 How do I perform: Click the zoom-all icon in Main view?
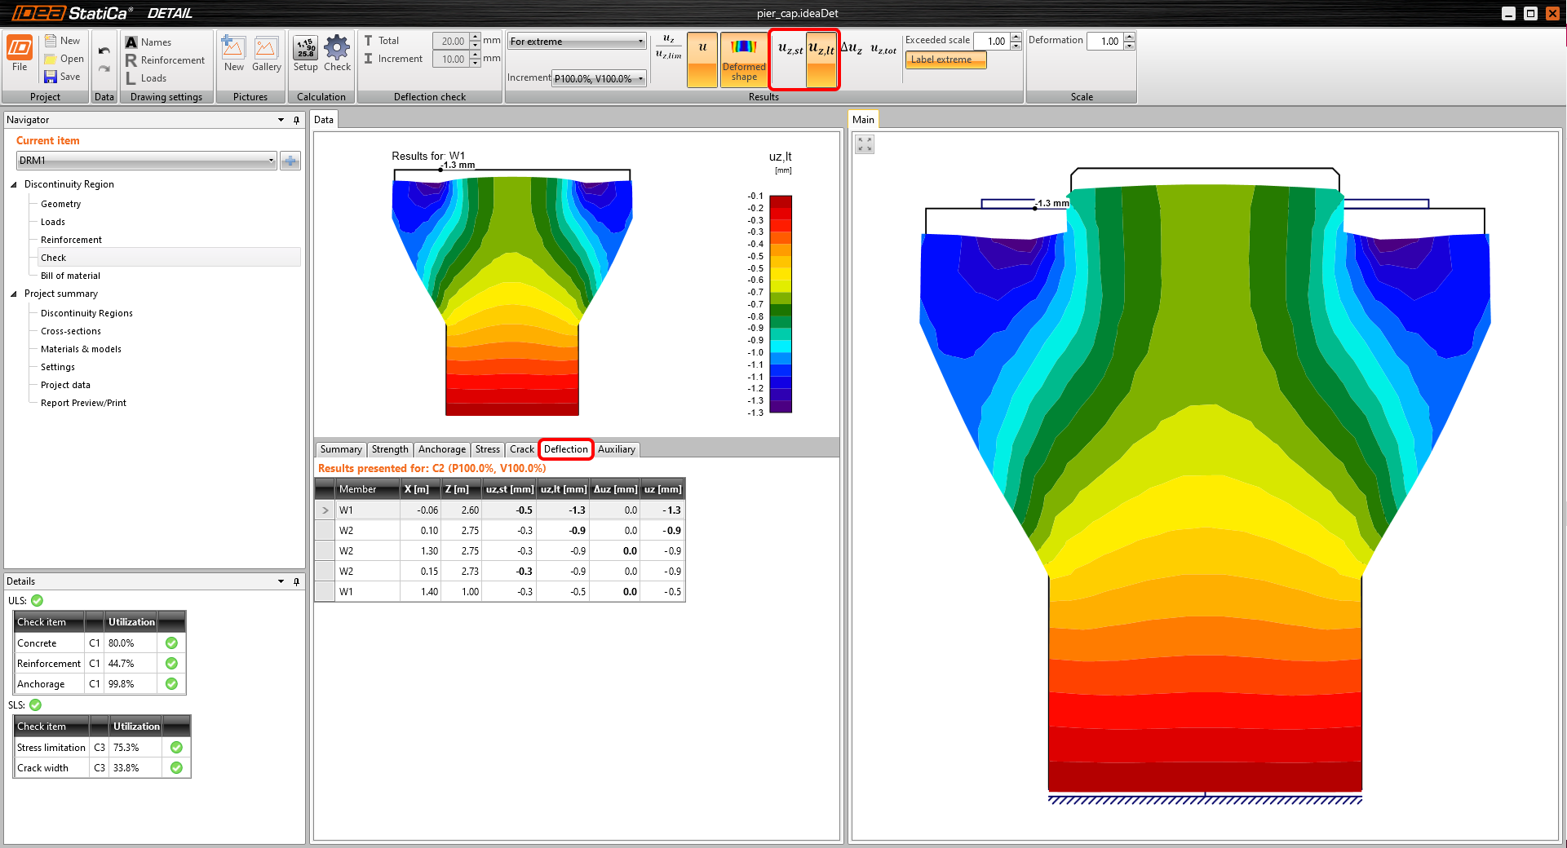(865, 144)
